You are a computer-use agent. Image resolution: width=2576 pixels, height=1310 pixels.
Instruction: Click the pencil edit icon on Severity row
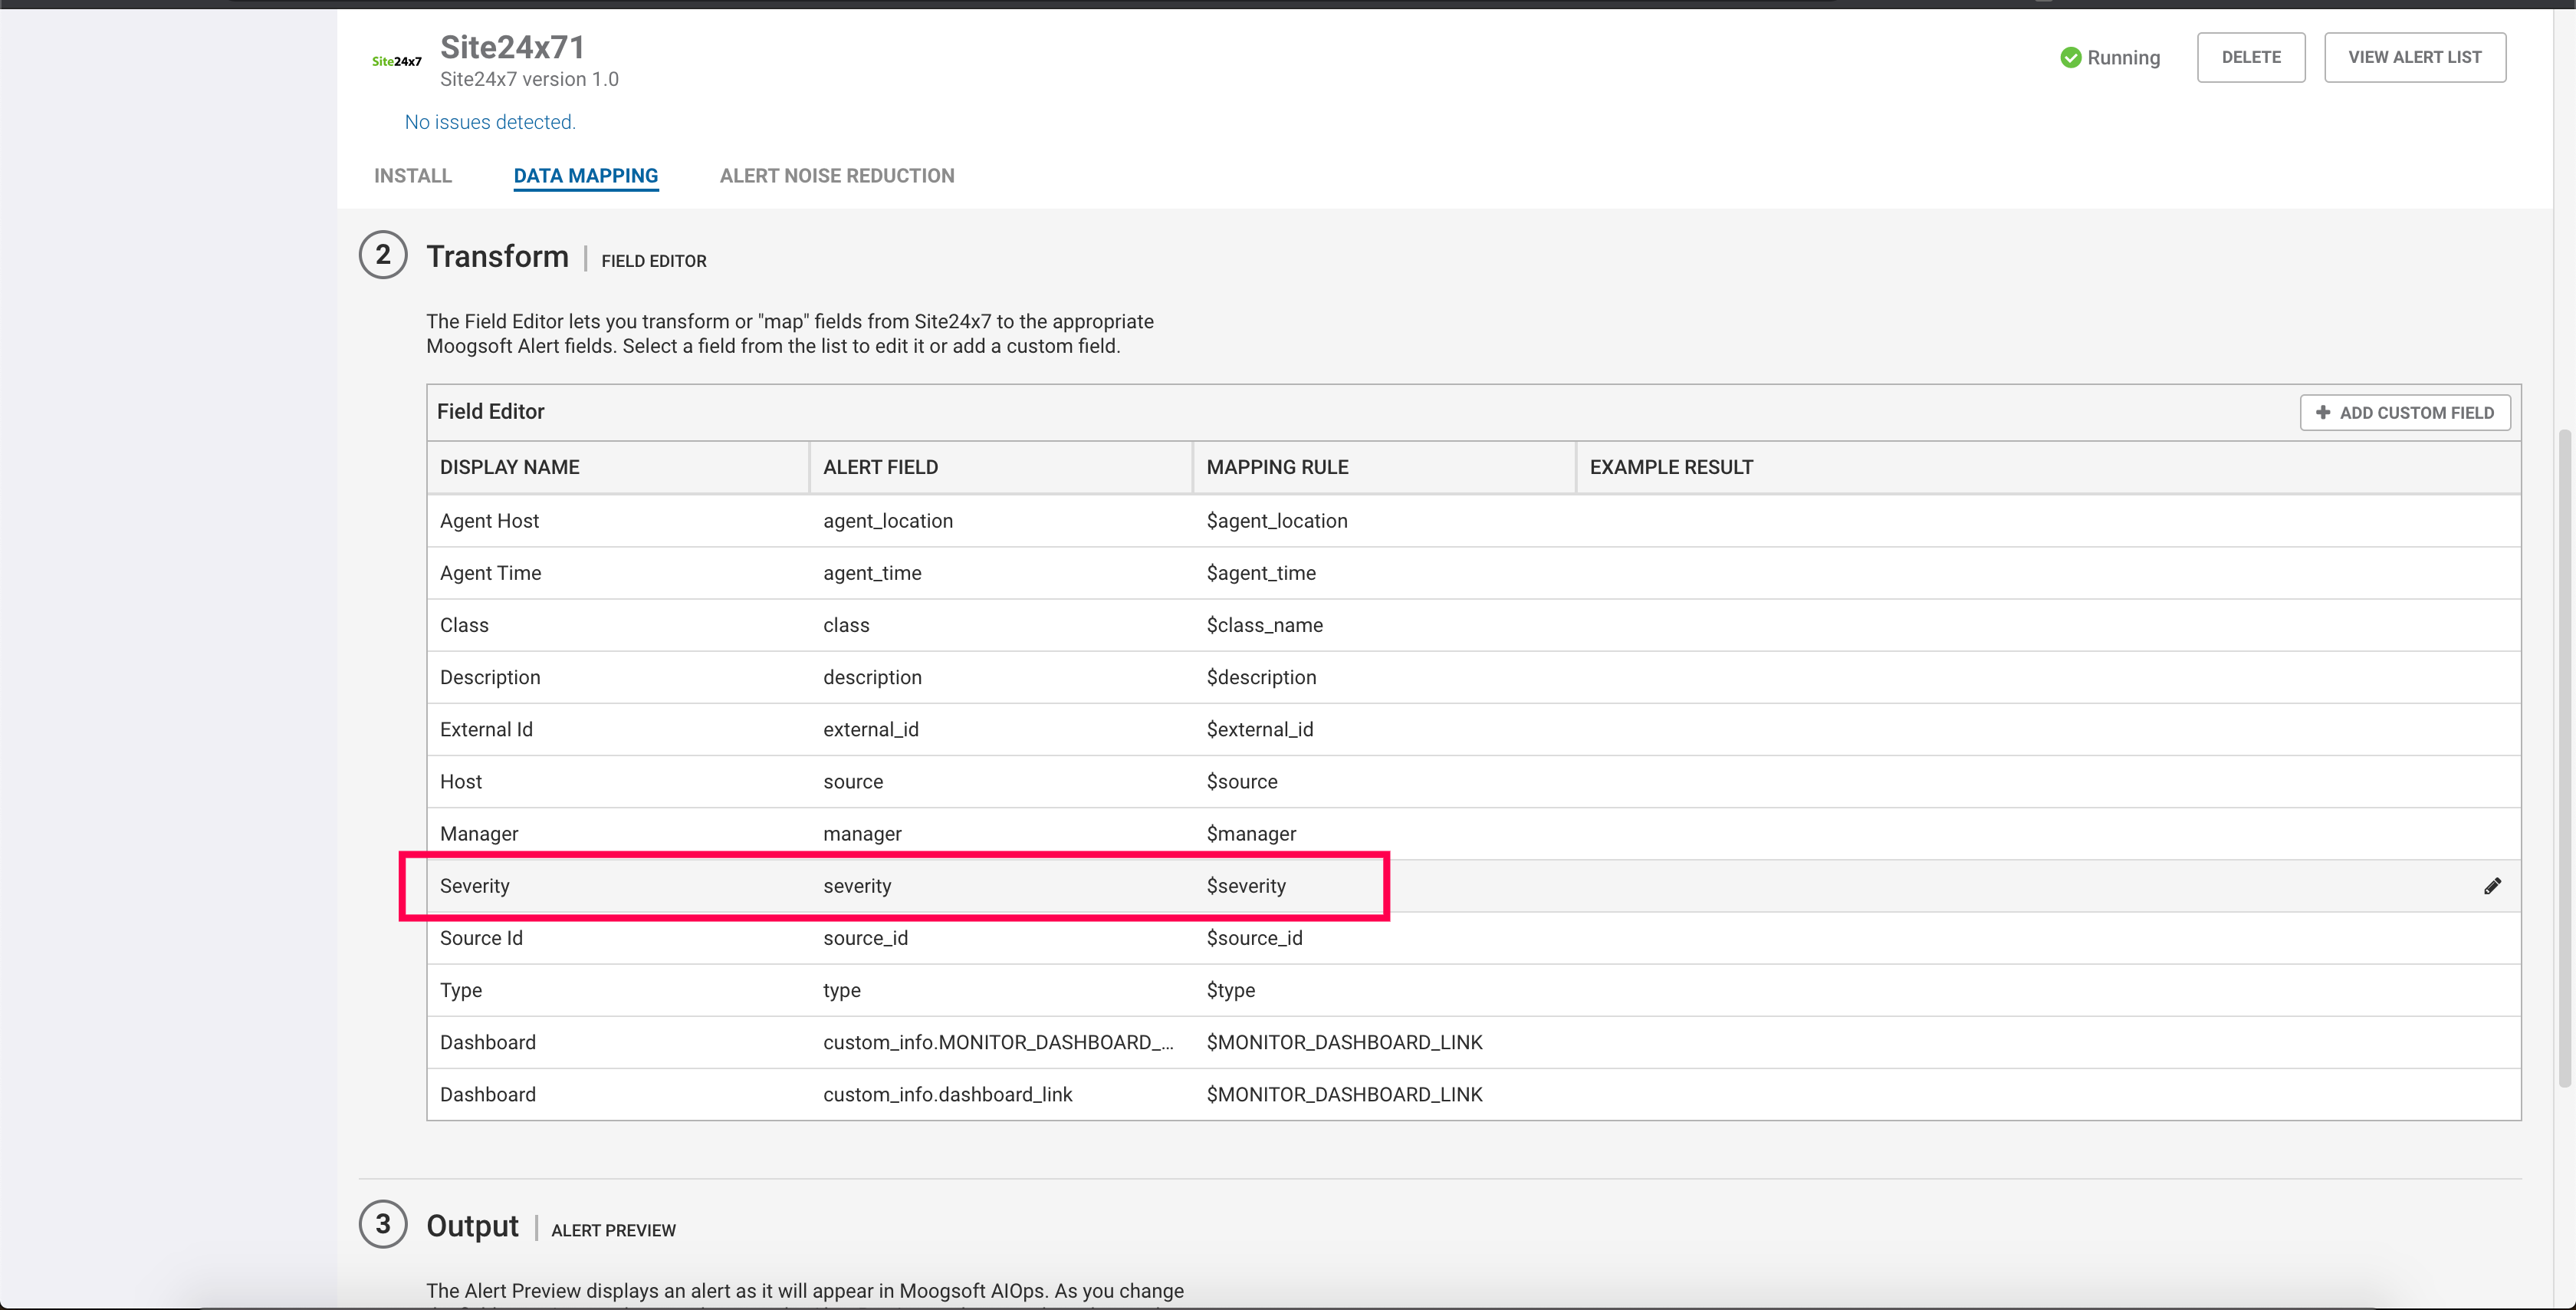click(2492, 886)
